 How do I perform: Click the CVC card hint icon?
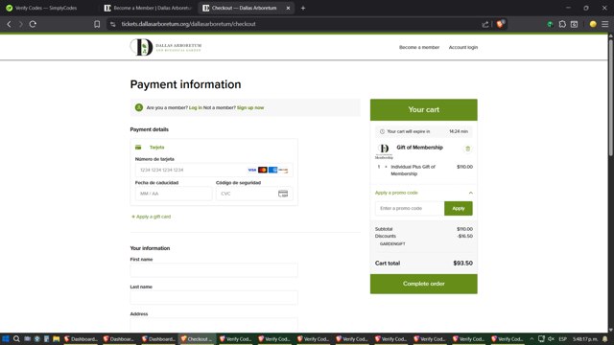tap(283, 194)
